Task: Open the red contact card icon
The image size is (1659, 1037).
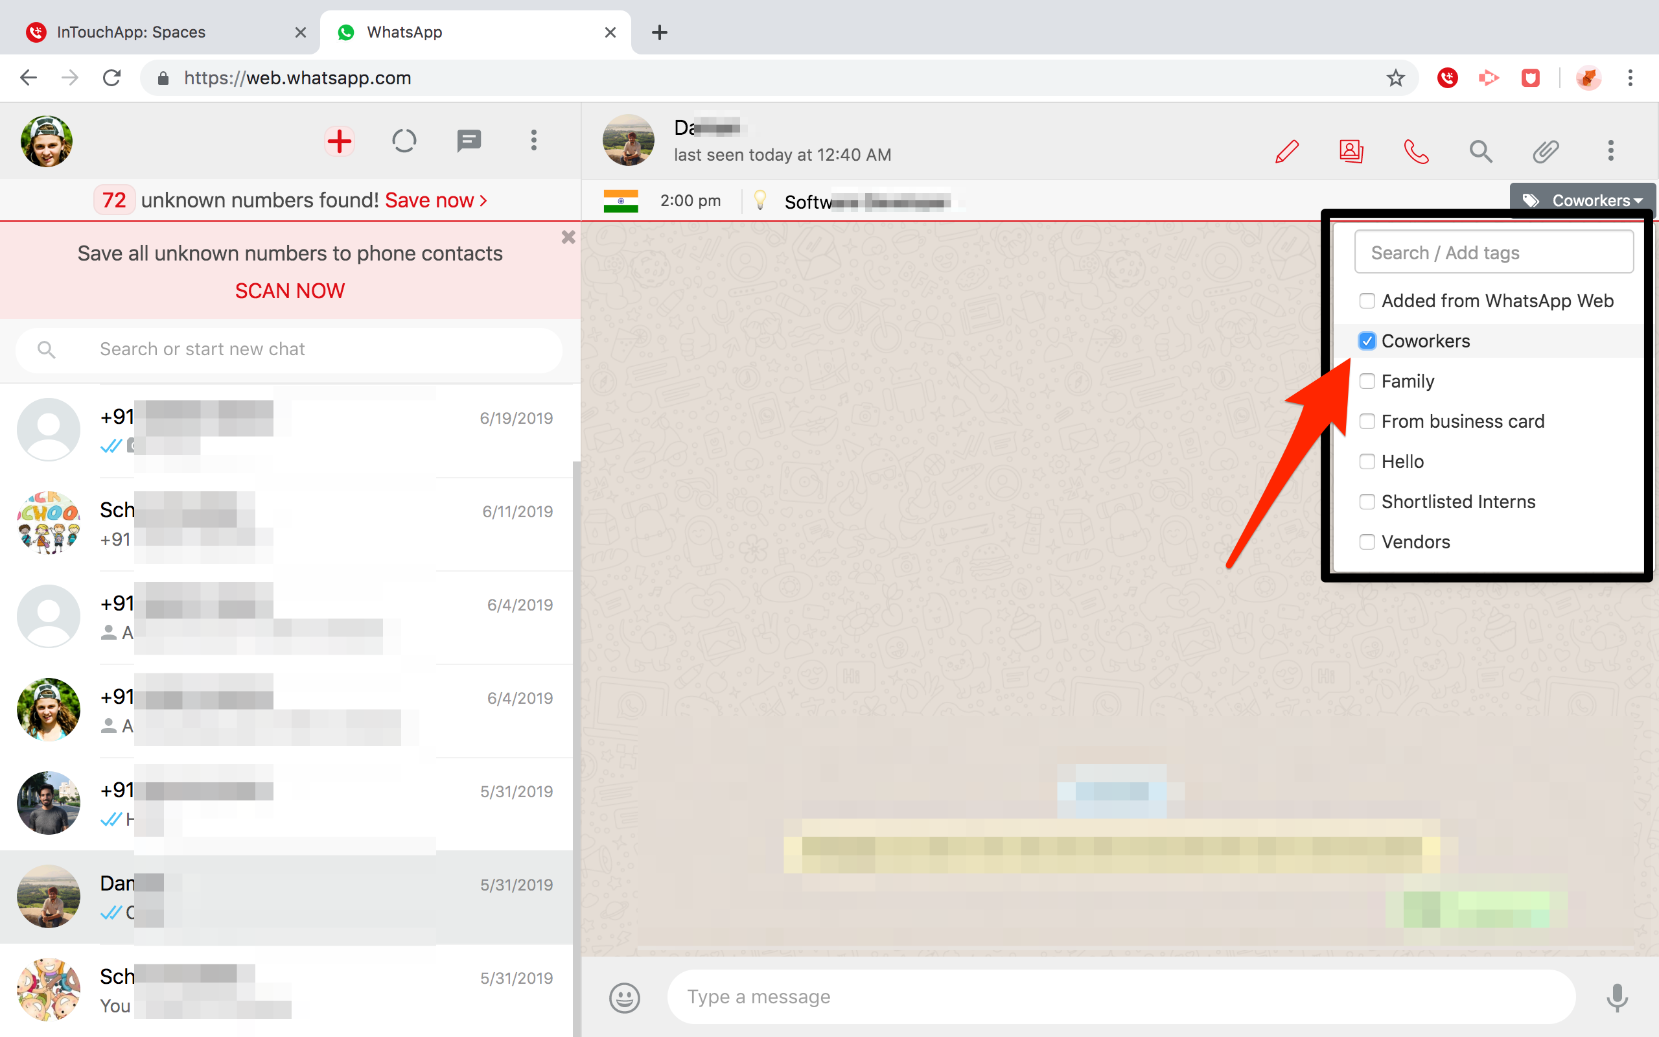Action: [x=1351, y=151]
